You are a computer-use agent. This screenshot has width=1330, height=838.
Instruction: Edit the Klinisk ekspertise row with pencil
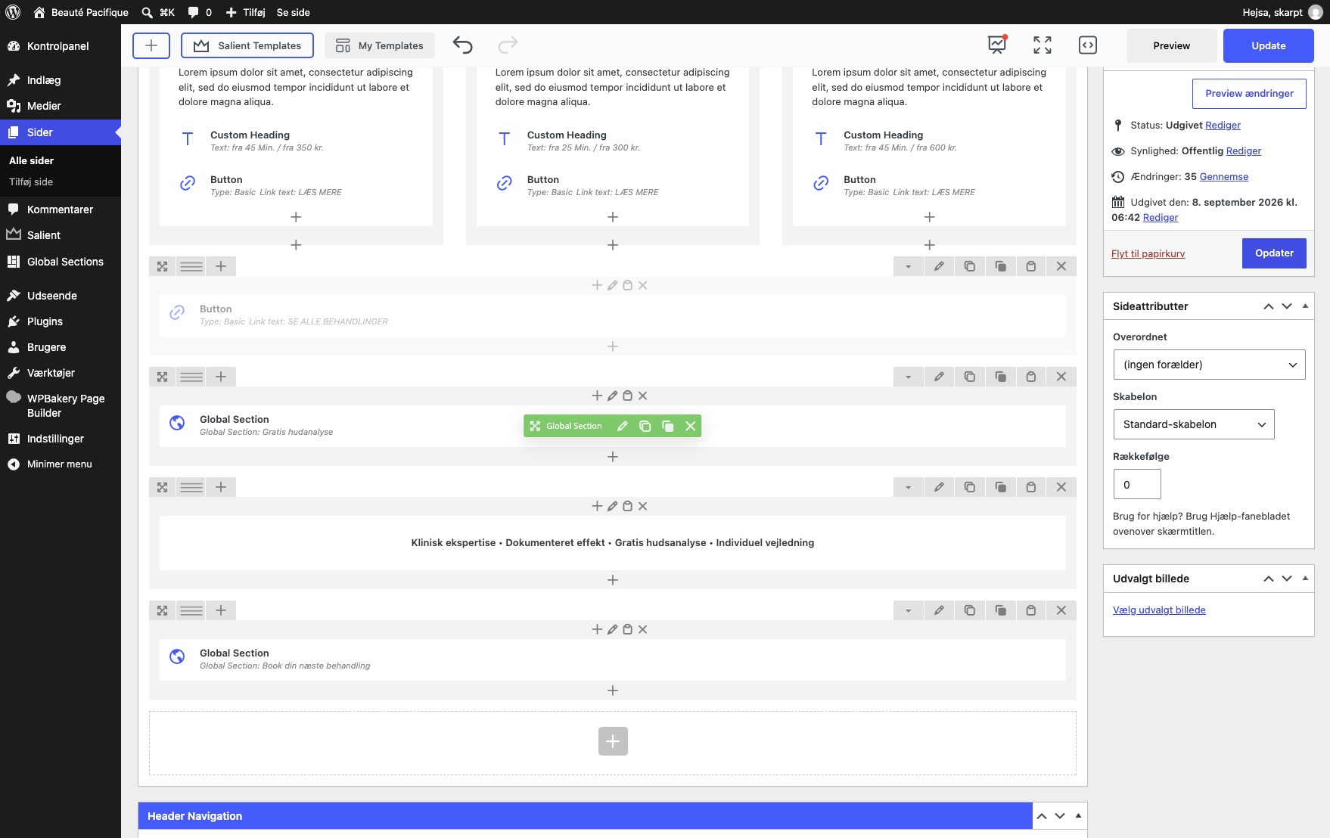pyautogui.click(x=939, y=487)
